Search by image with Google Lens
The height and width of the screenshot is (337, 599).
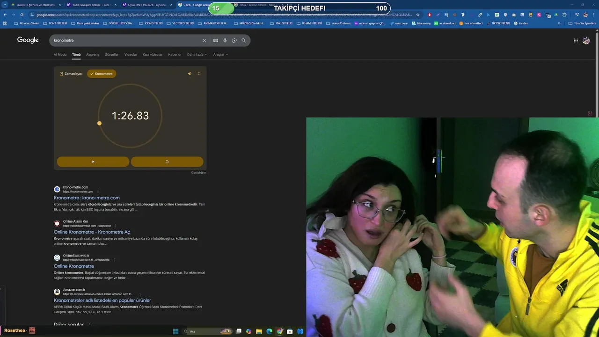[234, 40]
